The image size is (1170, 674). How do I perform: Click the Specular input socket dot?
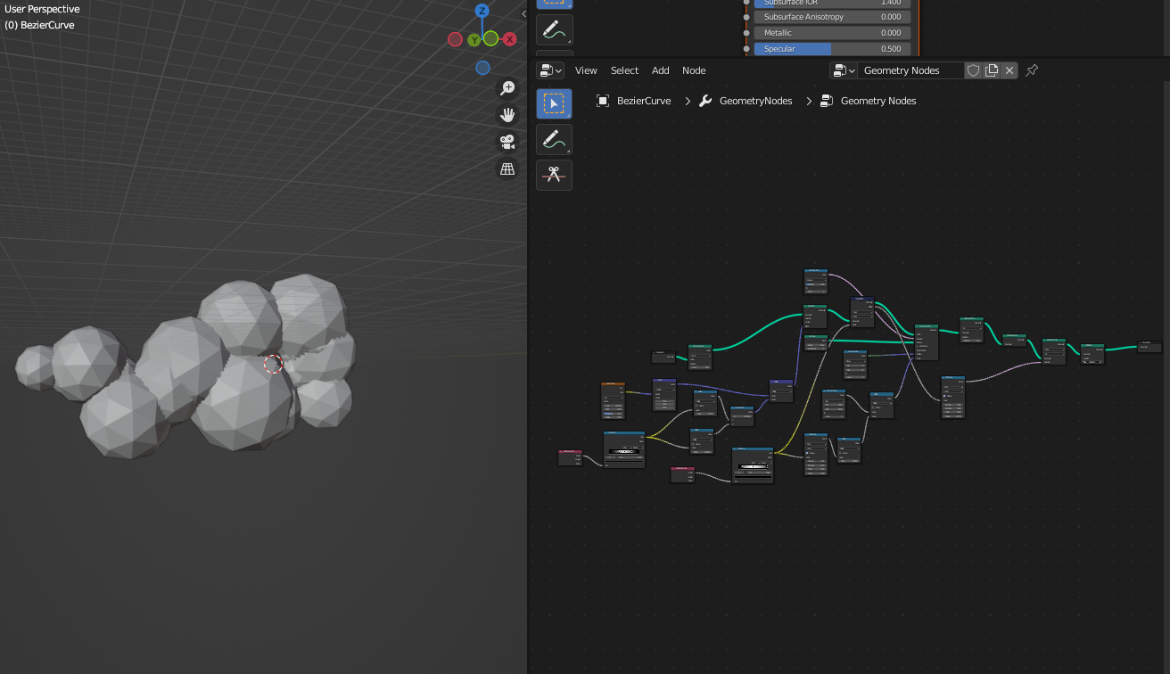click(x=746, y=49)
